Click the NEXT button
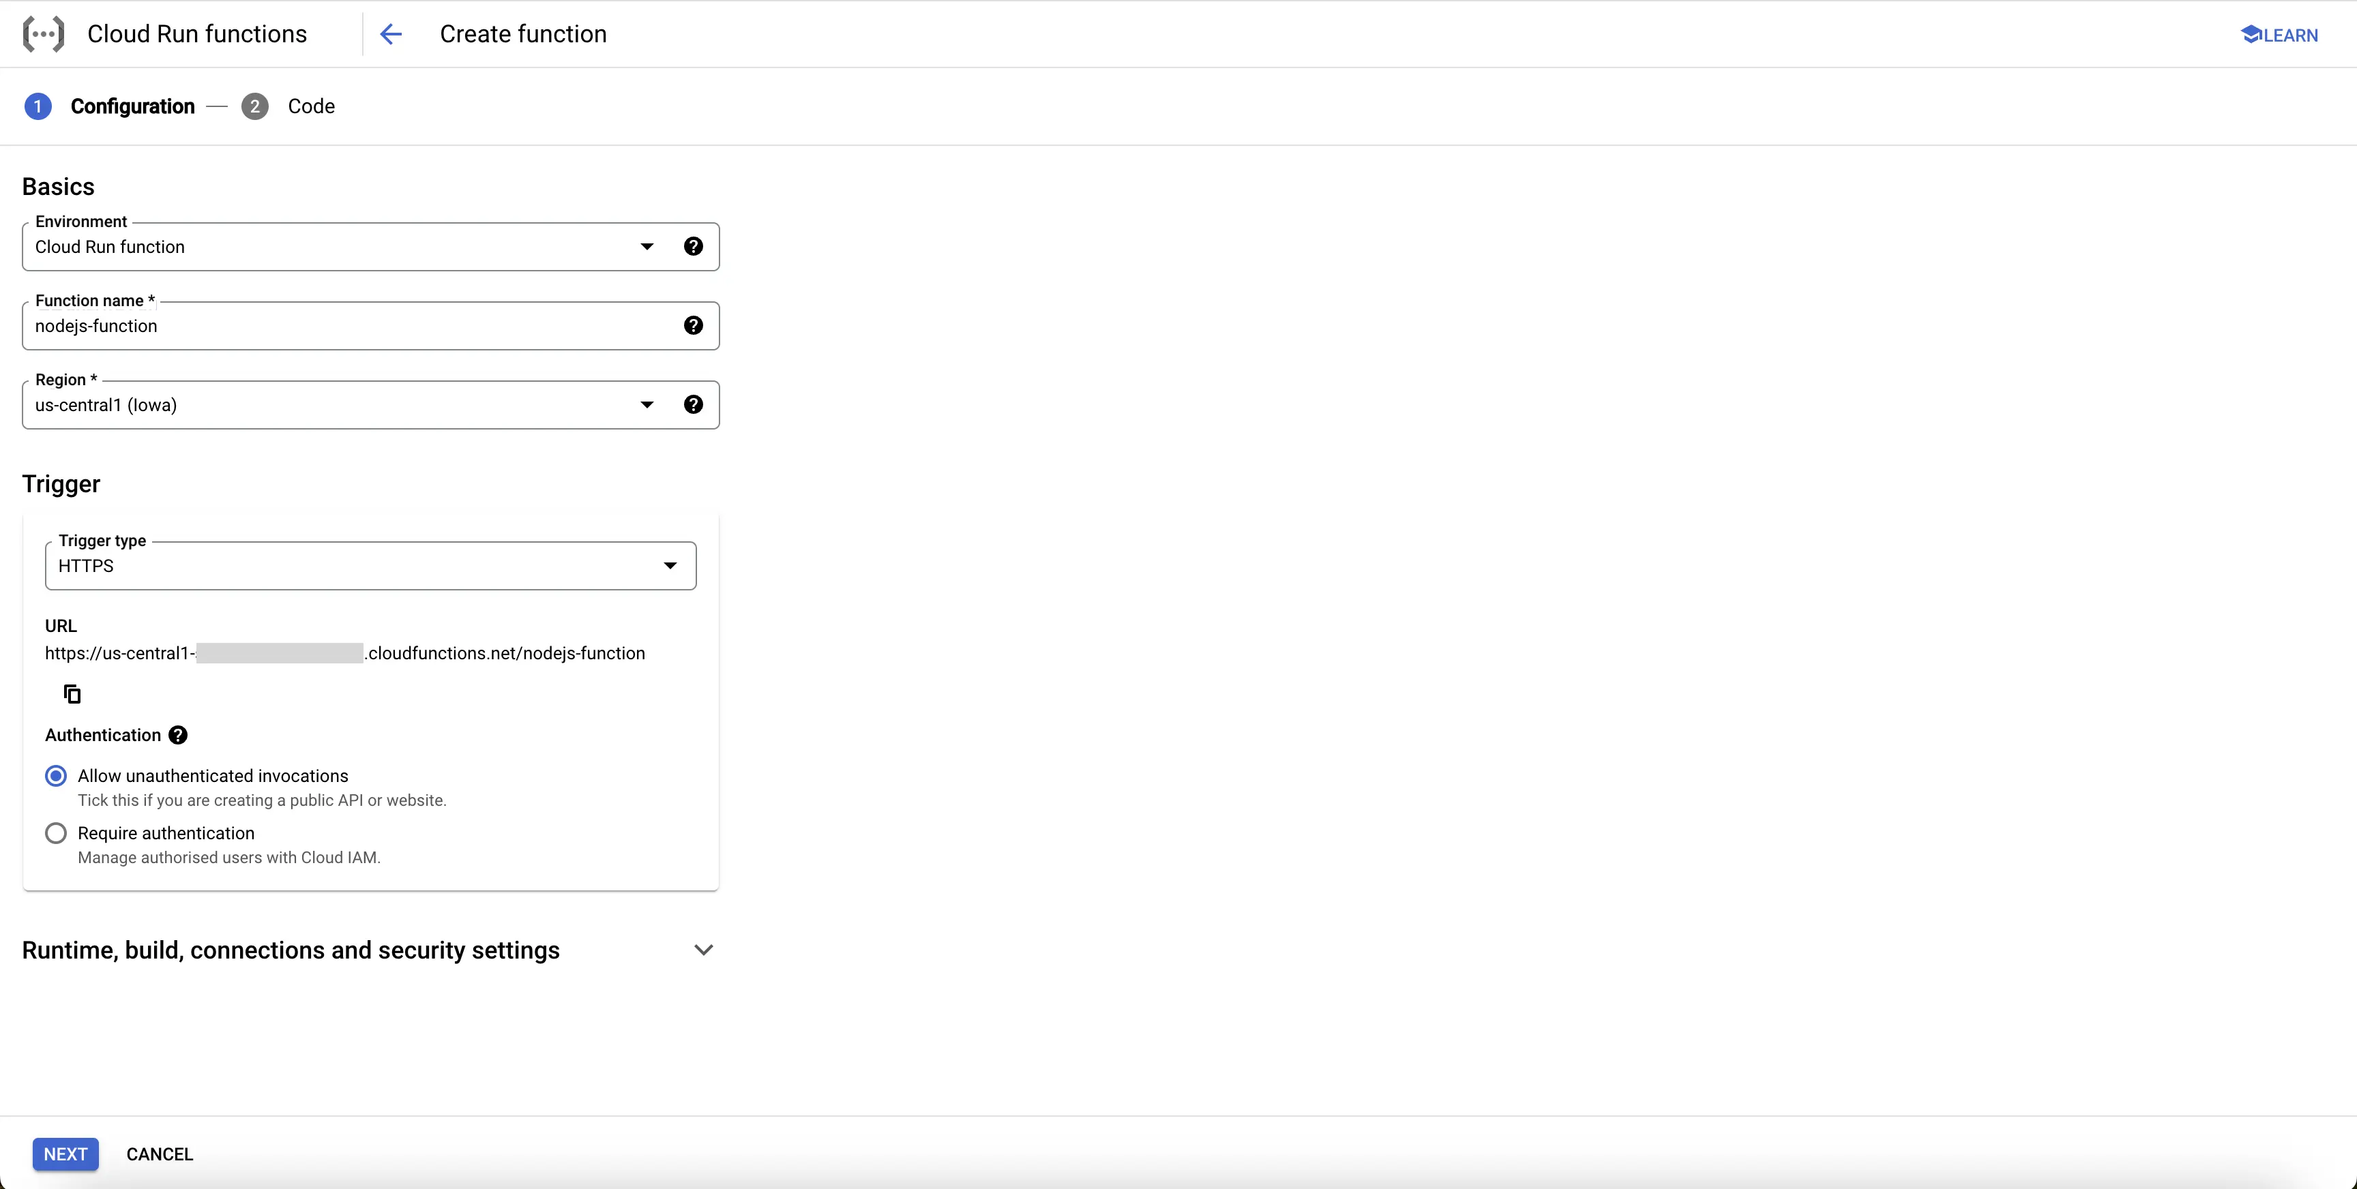The height and width of the screenshot is (1189, 2357). click(67, 1154)
